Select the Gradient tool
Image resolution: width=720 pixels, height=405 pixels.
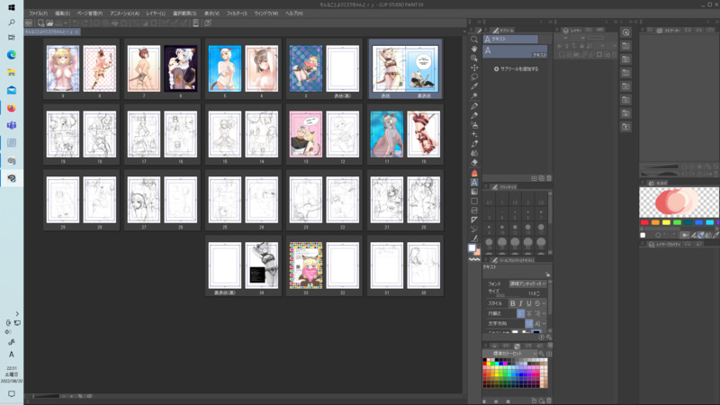pos(474,192)
